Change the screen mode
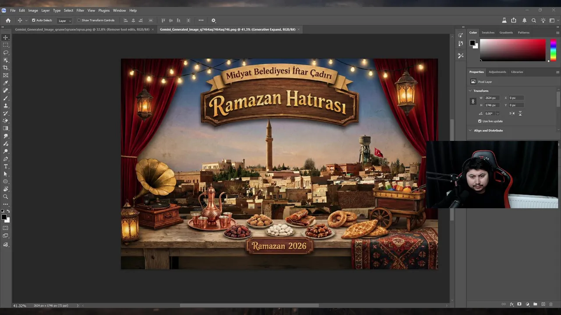This screenshot has height=315, width=561. 6,236
